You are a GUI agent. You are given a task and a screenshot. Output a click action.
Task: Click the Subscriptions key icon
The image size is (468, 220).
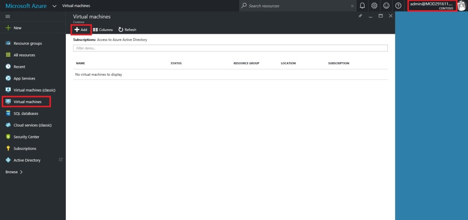coord(8,149)
